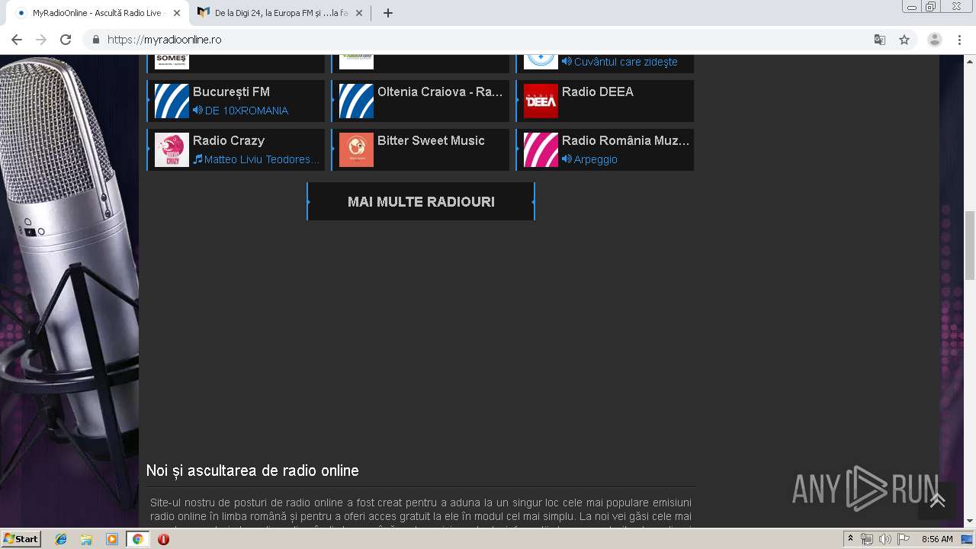This screenshot has width=976, height=549.
Task: Click the address bar URL
Action: tap(165, 40)
